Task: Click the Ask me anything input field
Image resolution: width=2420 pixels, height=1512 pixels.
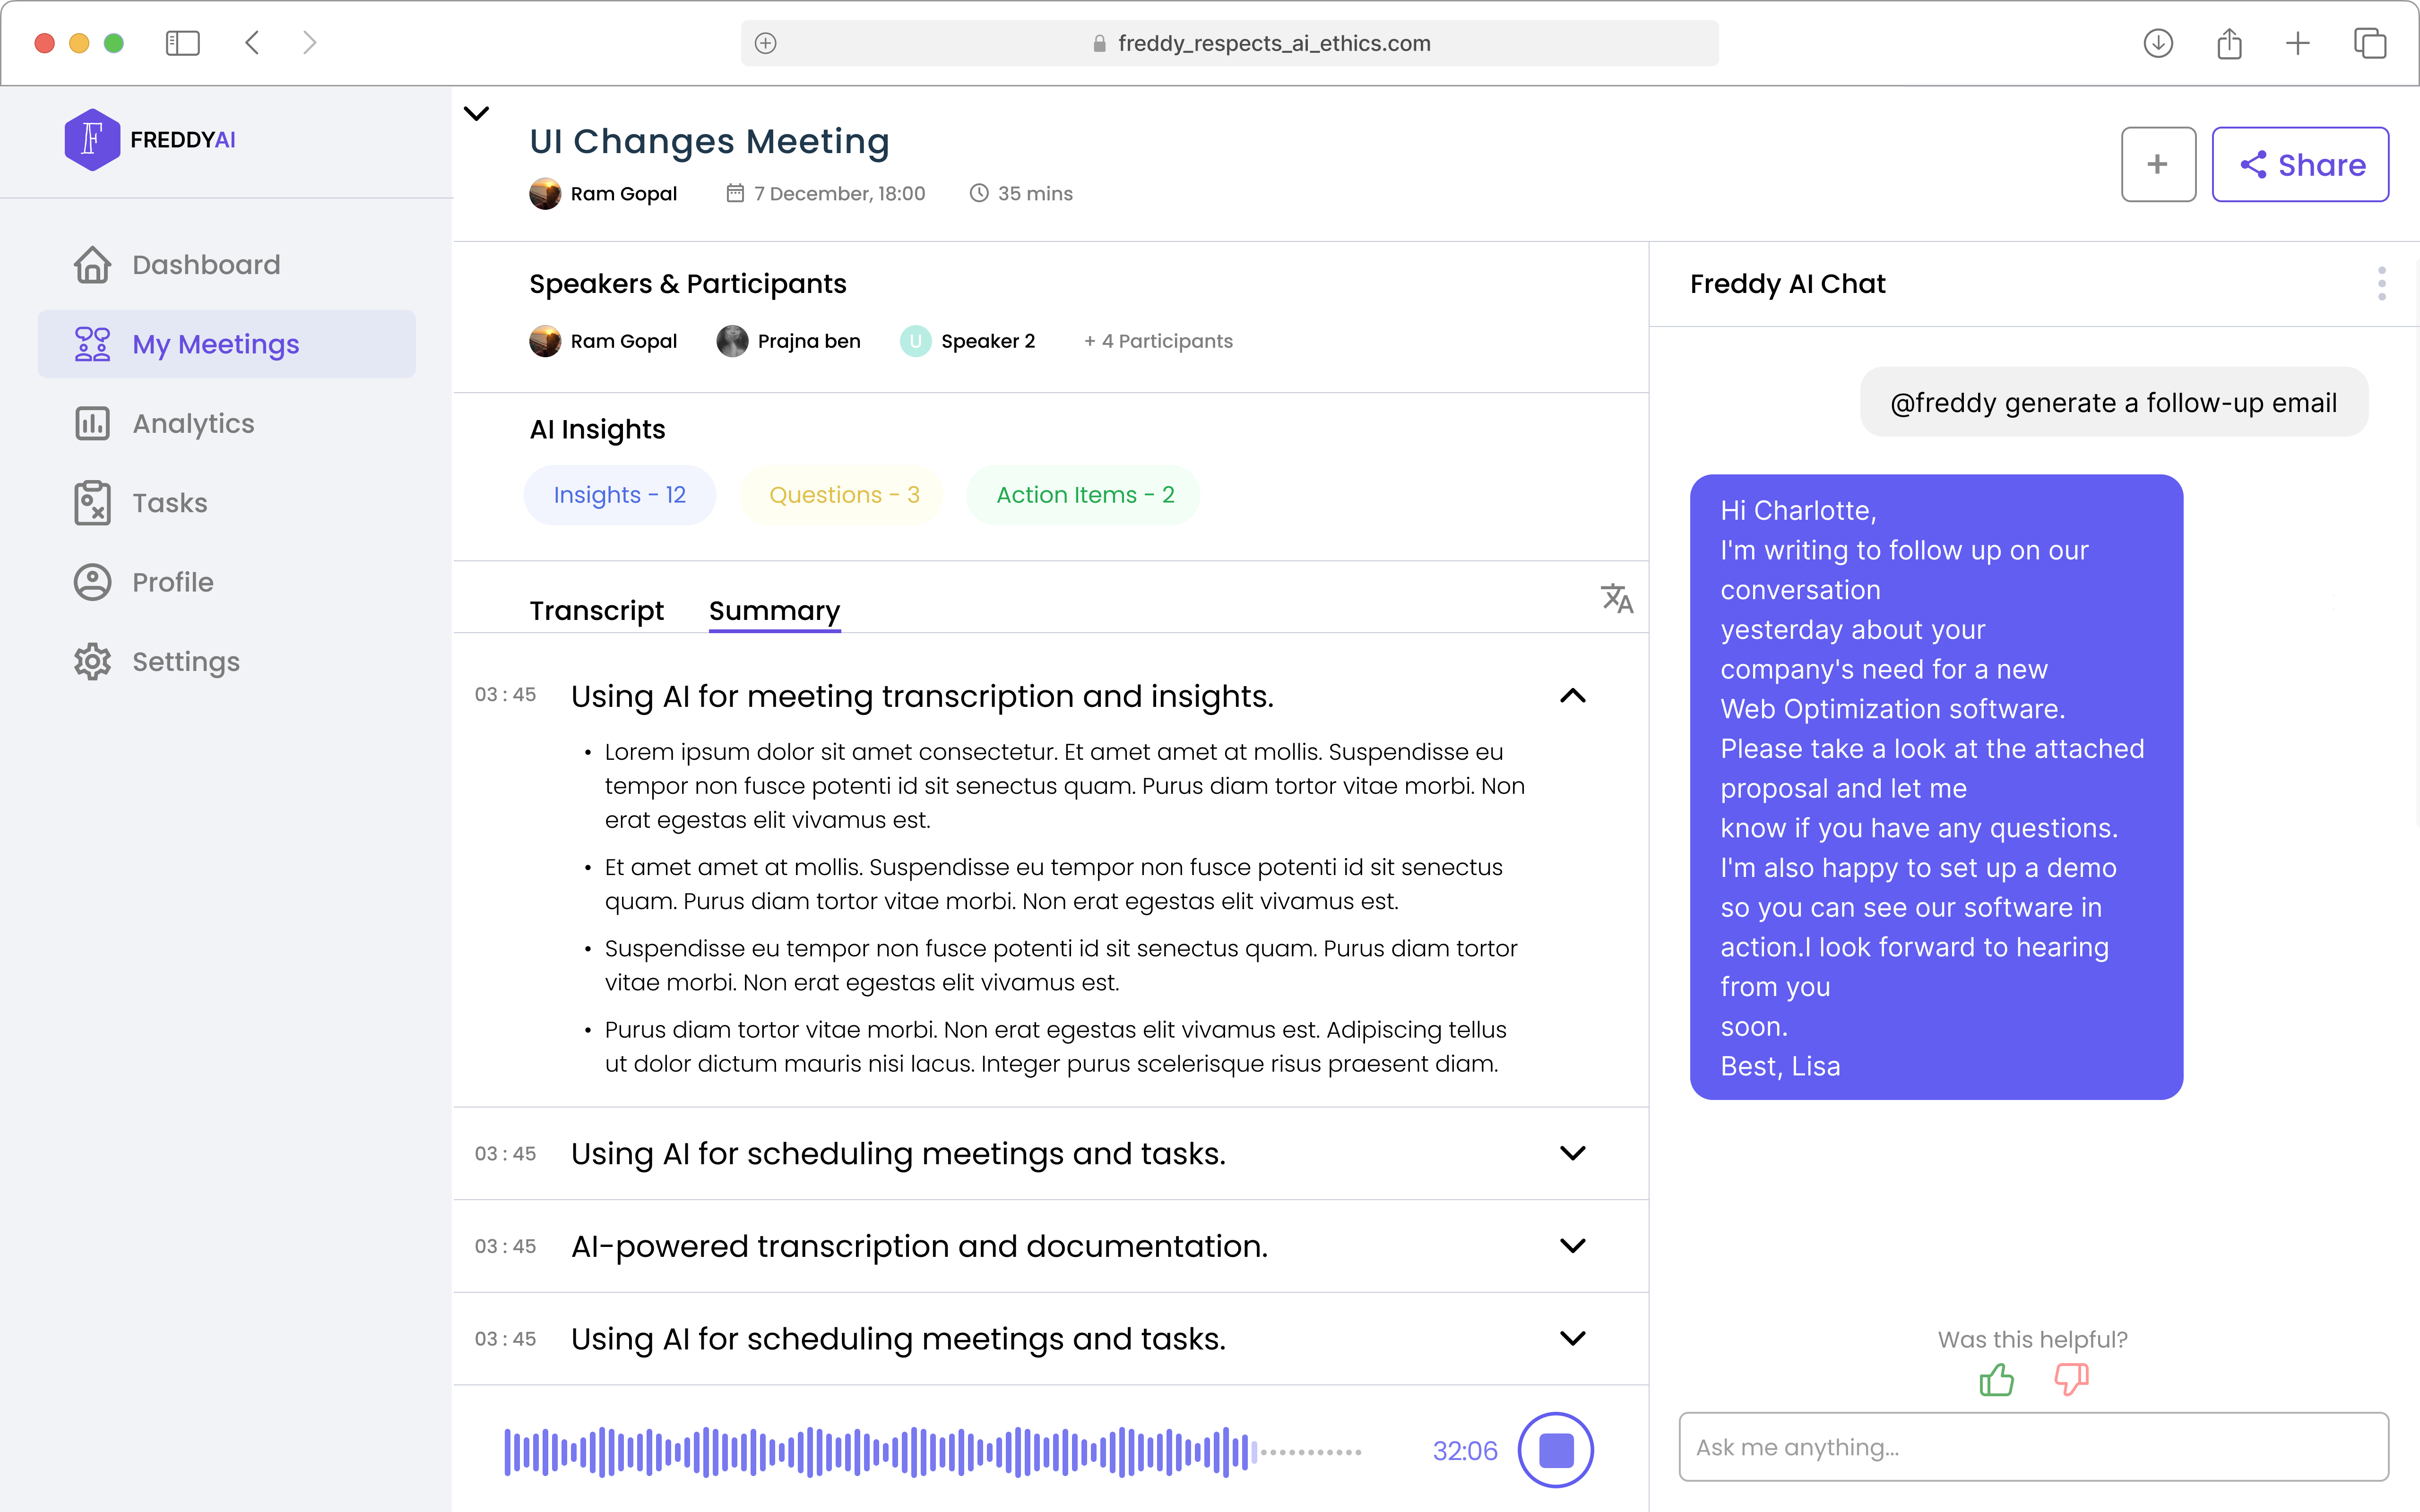Action: tap(2031, 1447)
